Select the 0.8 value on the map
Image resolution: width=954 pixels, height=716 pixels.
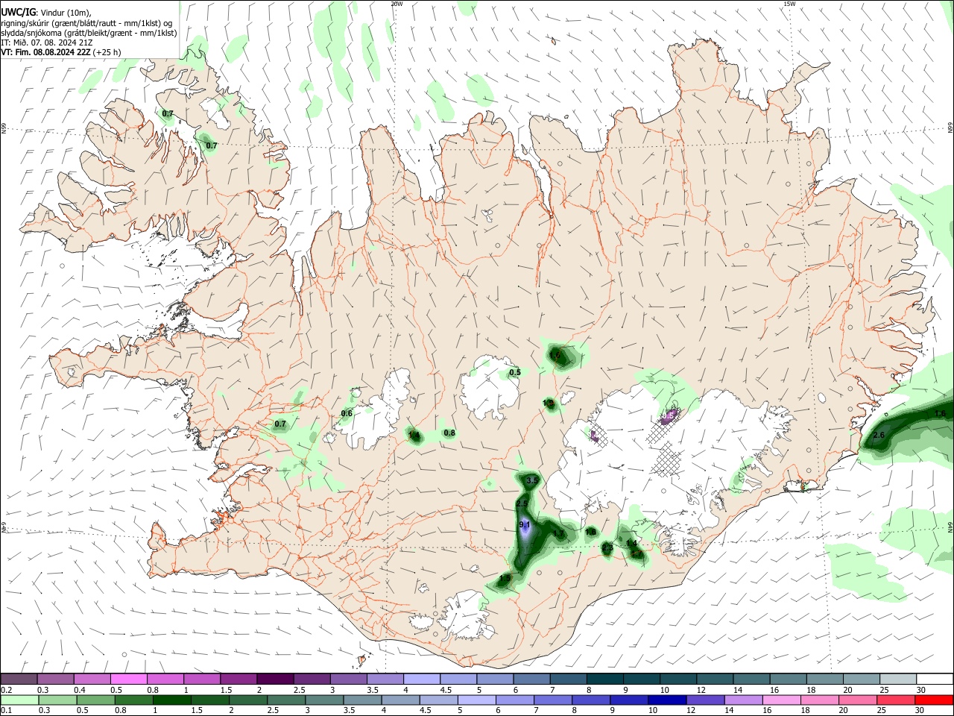[449, 433]
